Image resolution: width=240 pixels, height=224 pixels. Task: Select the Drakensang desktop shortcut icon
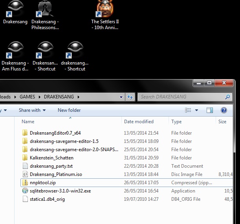click(x=15, y=8)
